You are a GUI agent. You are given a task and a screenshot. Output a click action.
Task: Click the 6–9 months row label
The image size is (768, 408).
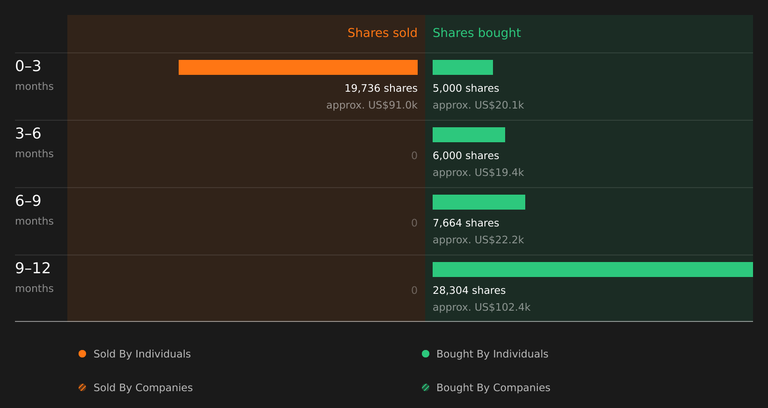pos(34,210)
